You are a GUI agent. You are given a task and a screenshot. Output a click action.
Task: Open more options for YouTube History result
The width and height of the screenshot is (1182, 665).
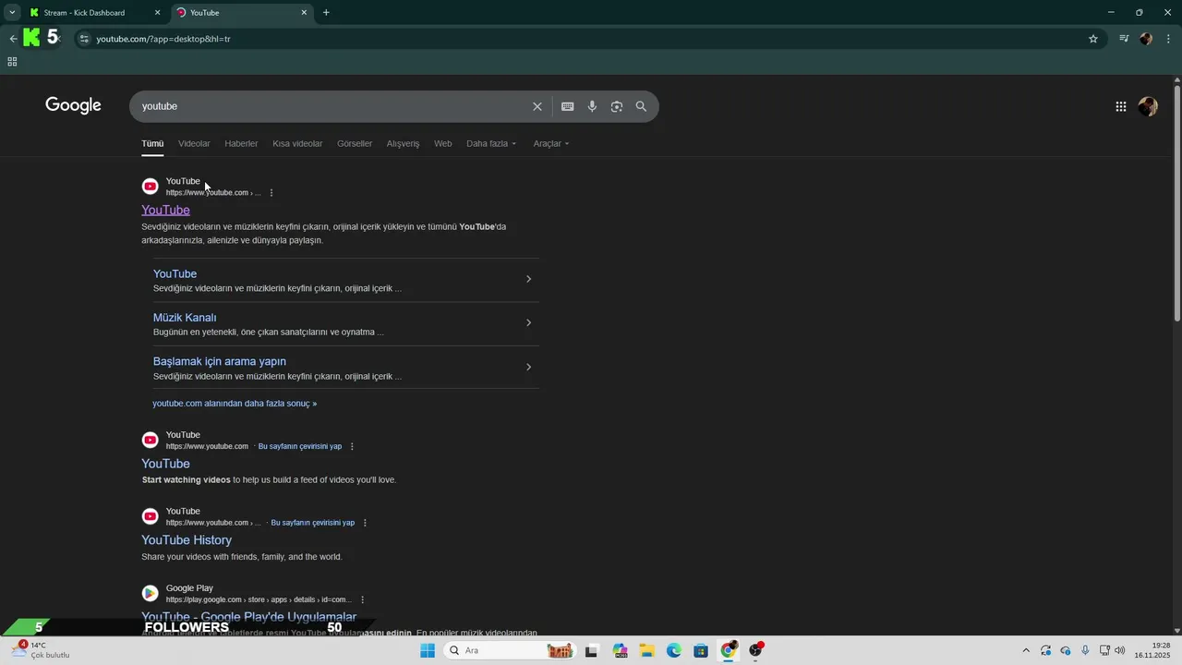pyautogui.click(x=365, y=523)
